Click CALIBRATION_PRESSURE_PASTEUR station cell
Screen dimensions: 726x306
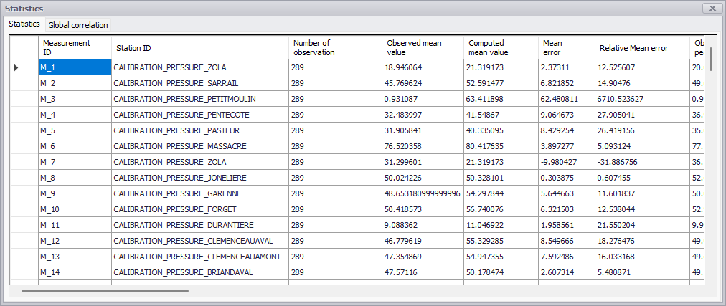(200, 130)
